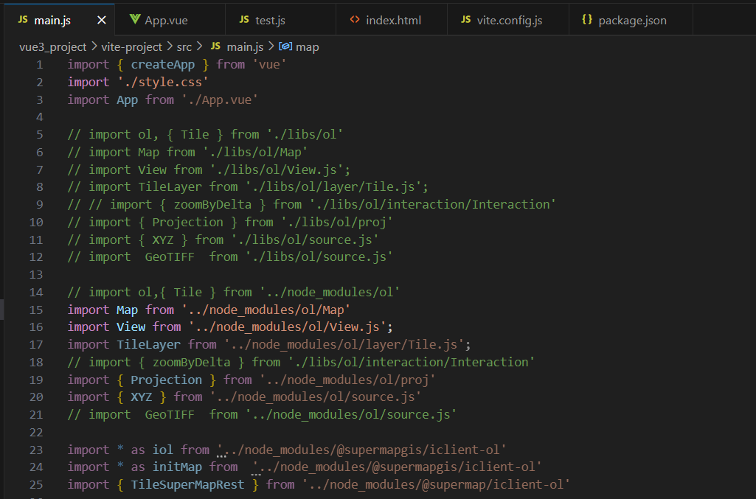
Task: Click 'TileSuperMapRest' on line 25
Action: tap(187, 484)
